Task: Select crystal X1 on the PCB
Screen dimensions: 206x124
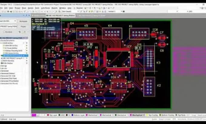Action: click(x=96, y=59)
